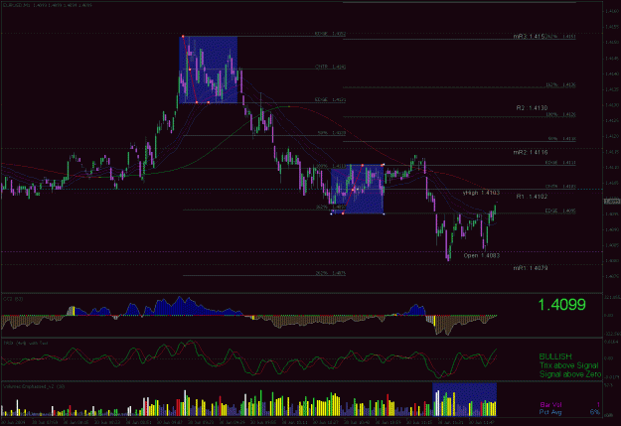Click the CNTR label beside upper rectangle

pyautogui.click(x=330, y=67)
